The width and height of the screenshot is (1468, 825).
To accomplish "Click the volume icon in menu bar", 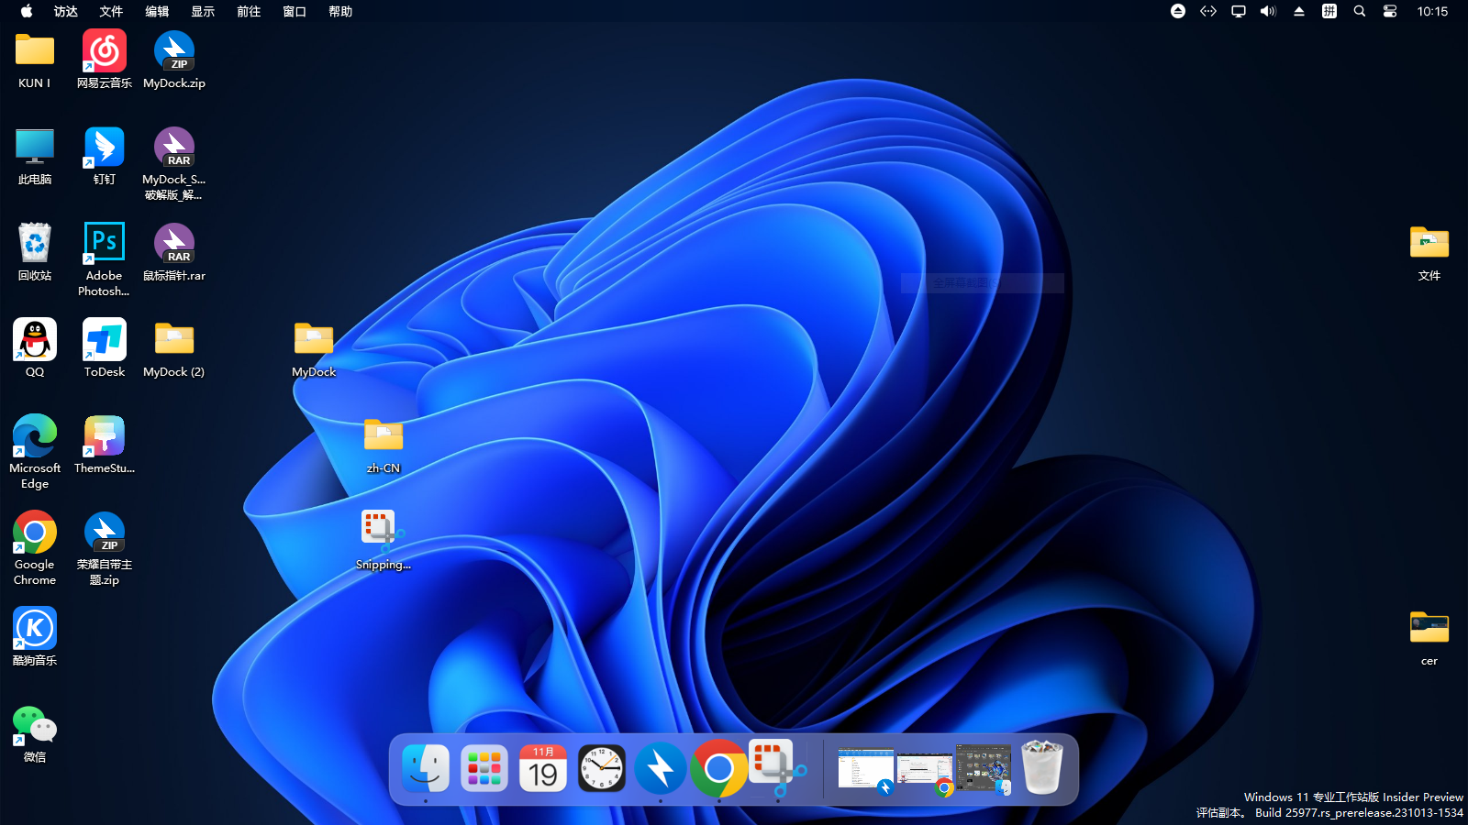I will (1268, 12).
